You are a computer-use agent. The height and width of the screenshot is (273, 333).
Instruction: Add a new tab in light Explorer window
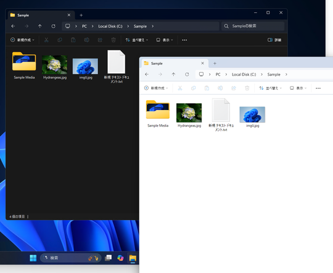(215, 63)
